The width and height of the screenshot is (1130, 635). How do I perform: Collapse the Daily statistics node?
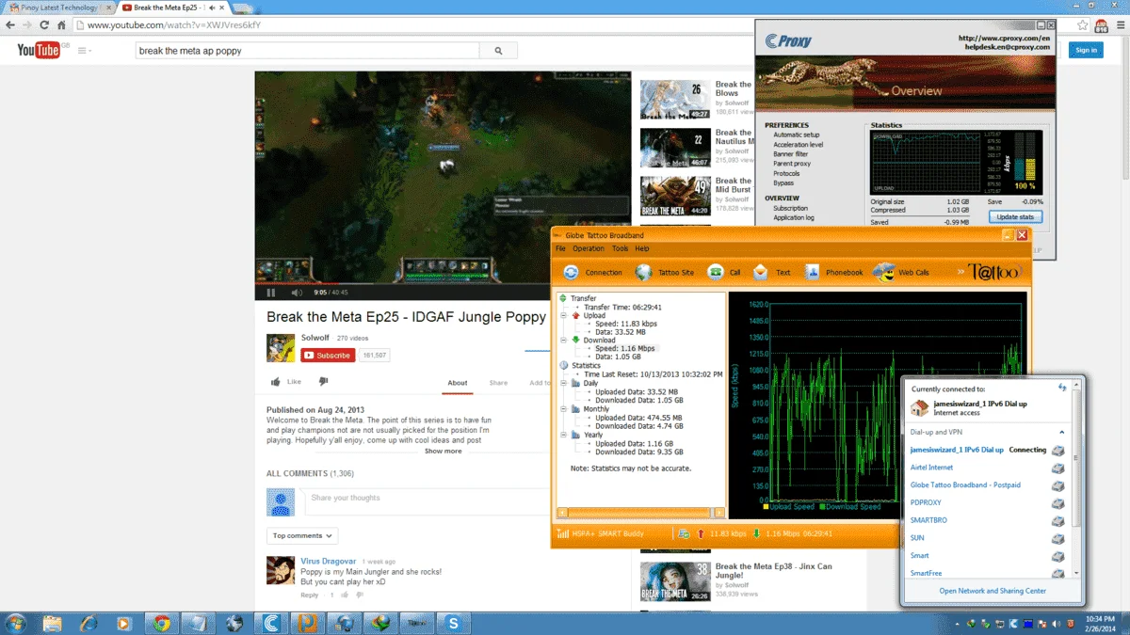click(x=563, y=383)
